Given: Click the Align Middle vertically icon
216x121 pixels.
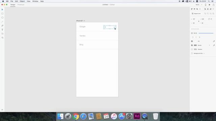Looking at the screenshot, I should click(x=194, y=9).
